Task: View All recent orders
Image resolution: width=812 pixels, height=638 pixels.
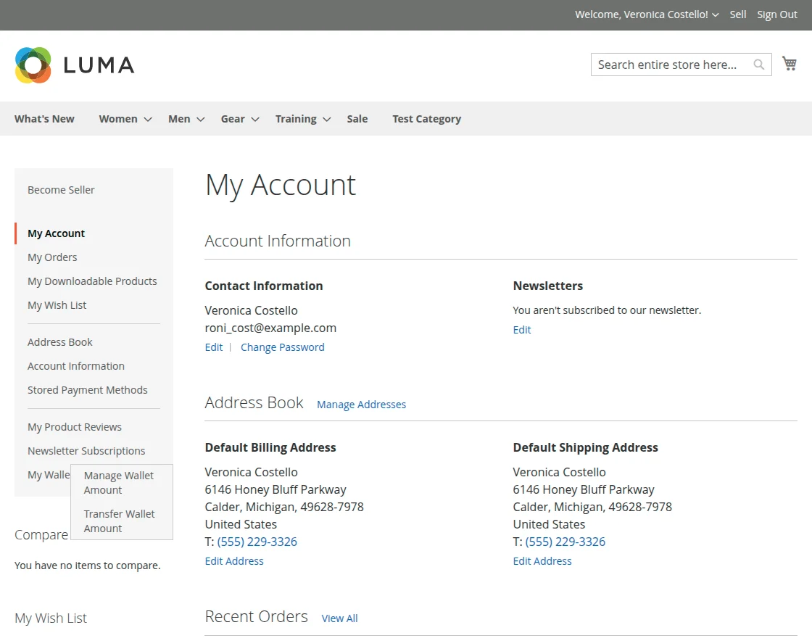Action: [339, 618]
